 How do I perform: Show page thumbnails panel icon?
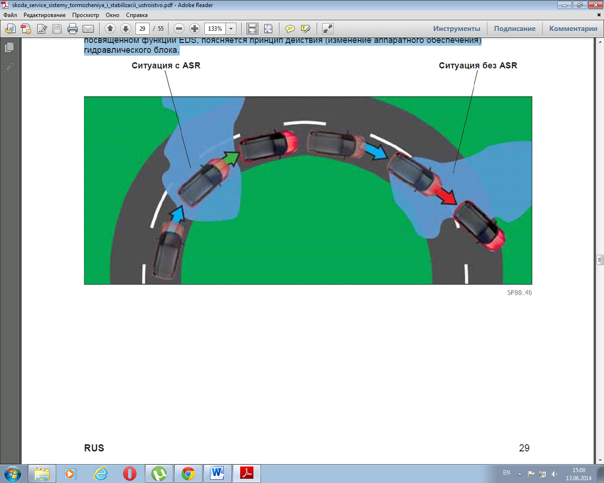9,48
